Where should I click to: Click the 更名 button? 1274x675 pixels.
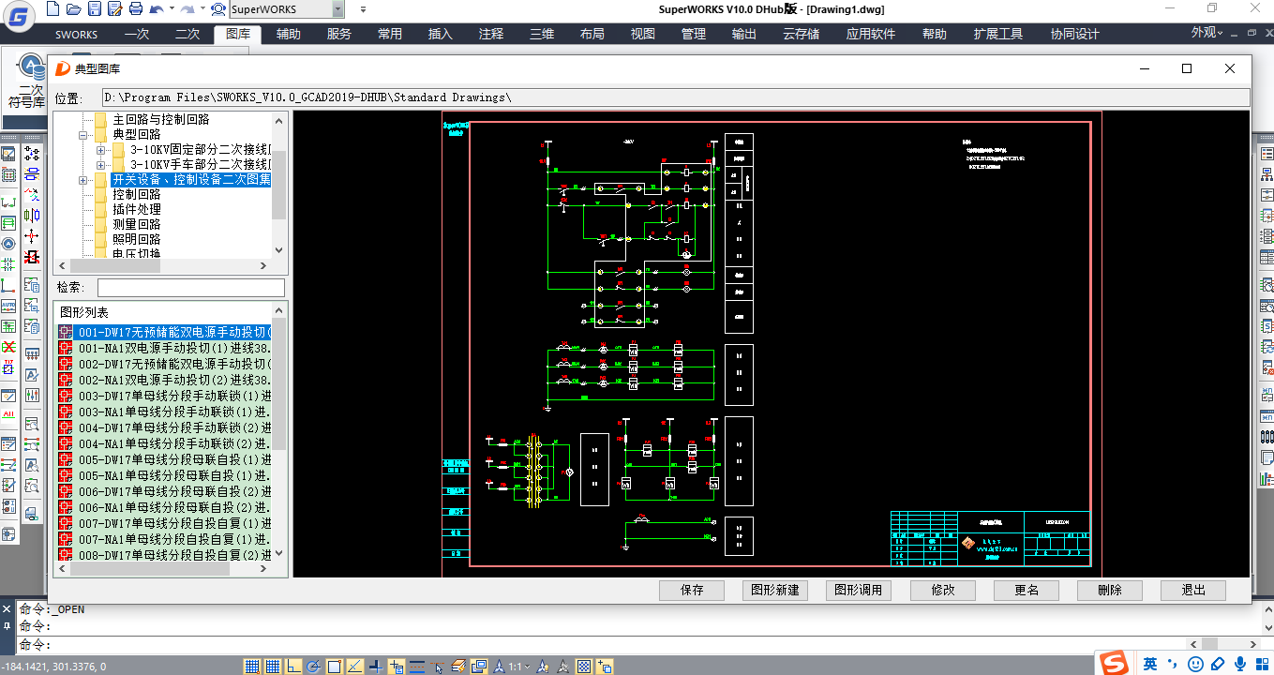(x=1027, y=591)
